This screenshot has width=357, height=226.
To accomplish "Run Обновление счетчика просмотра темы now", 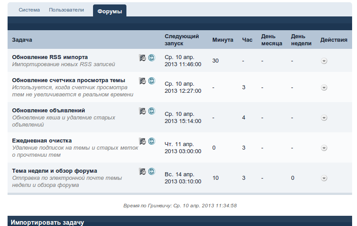I will click(152, 81).
